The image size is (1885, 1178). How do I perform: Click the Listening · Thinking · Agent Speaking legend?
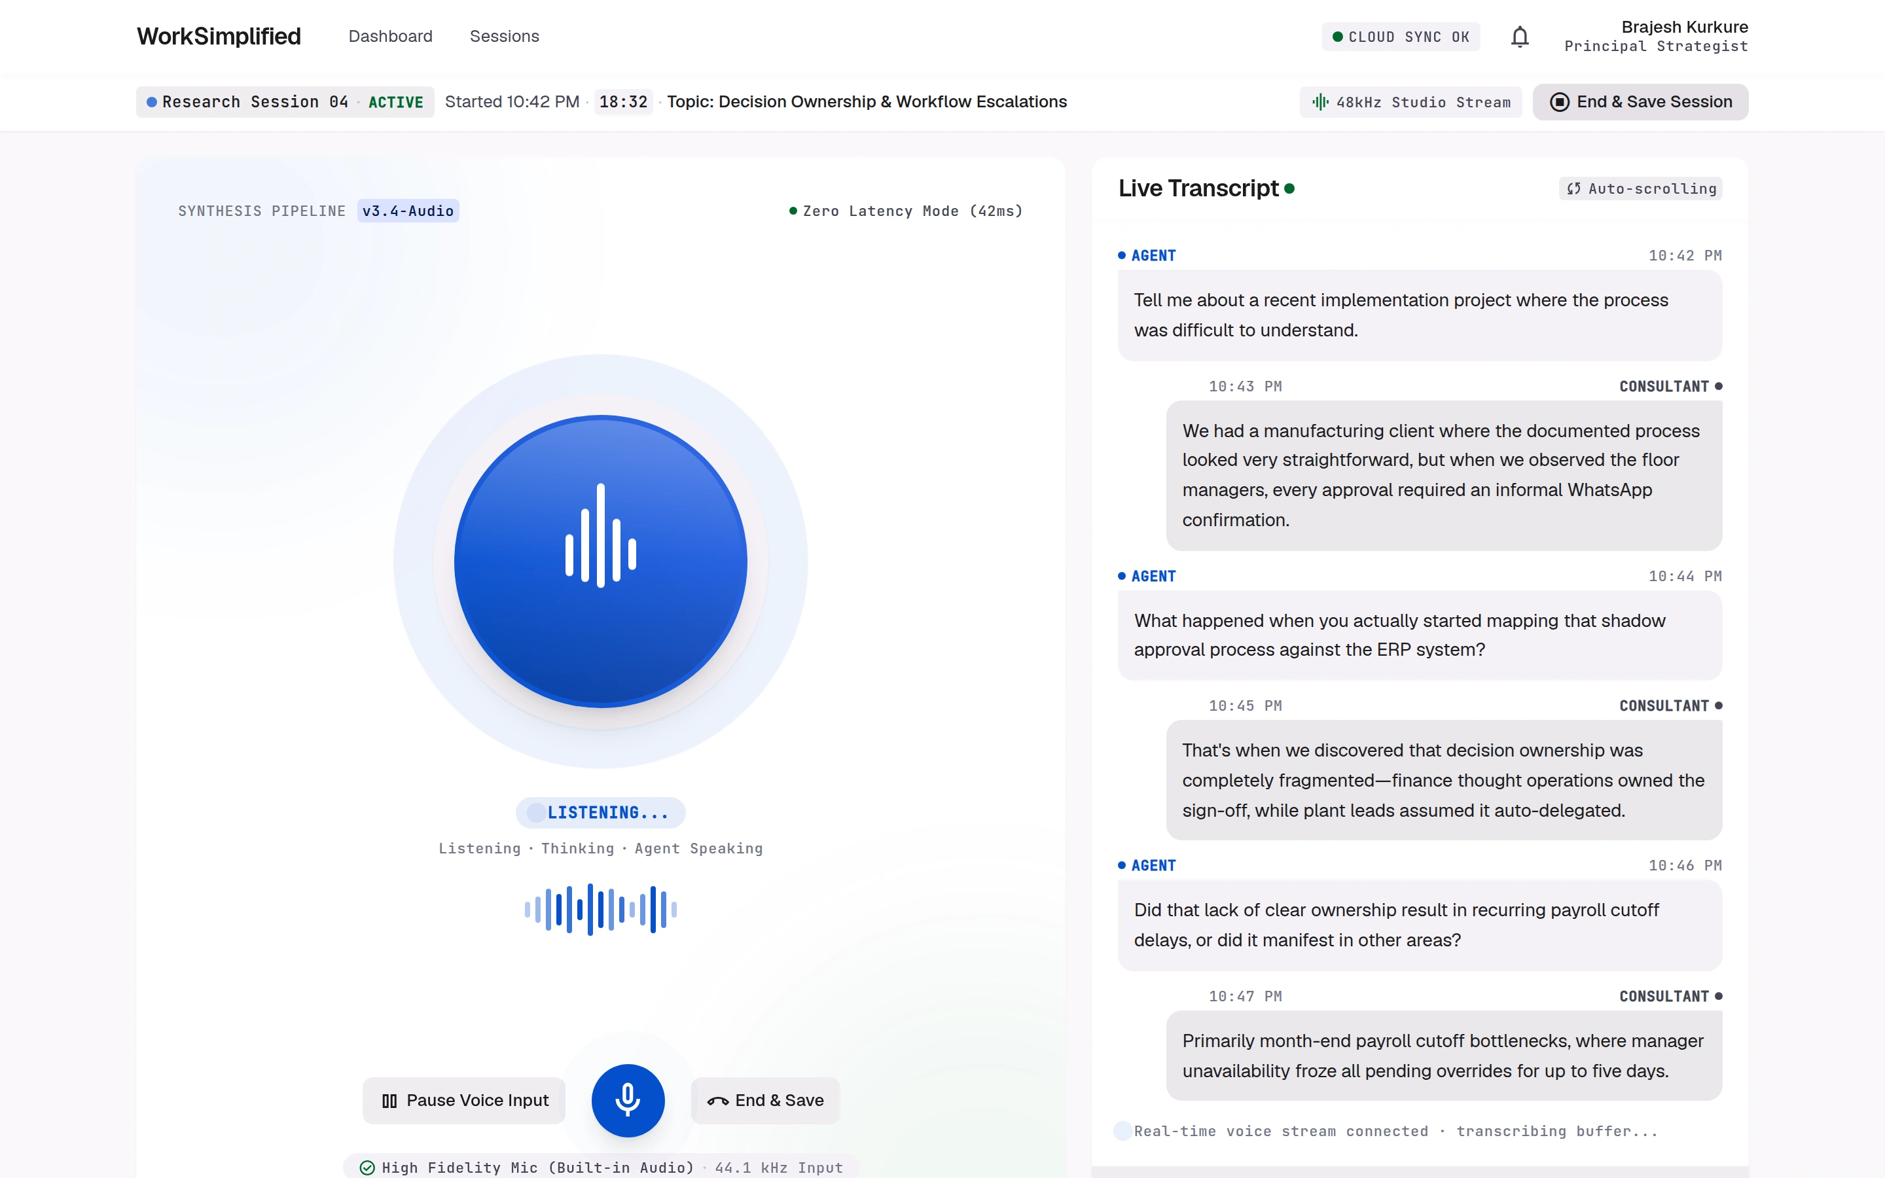[601, 848]
